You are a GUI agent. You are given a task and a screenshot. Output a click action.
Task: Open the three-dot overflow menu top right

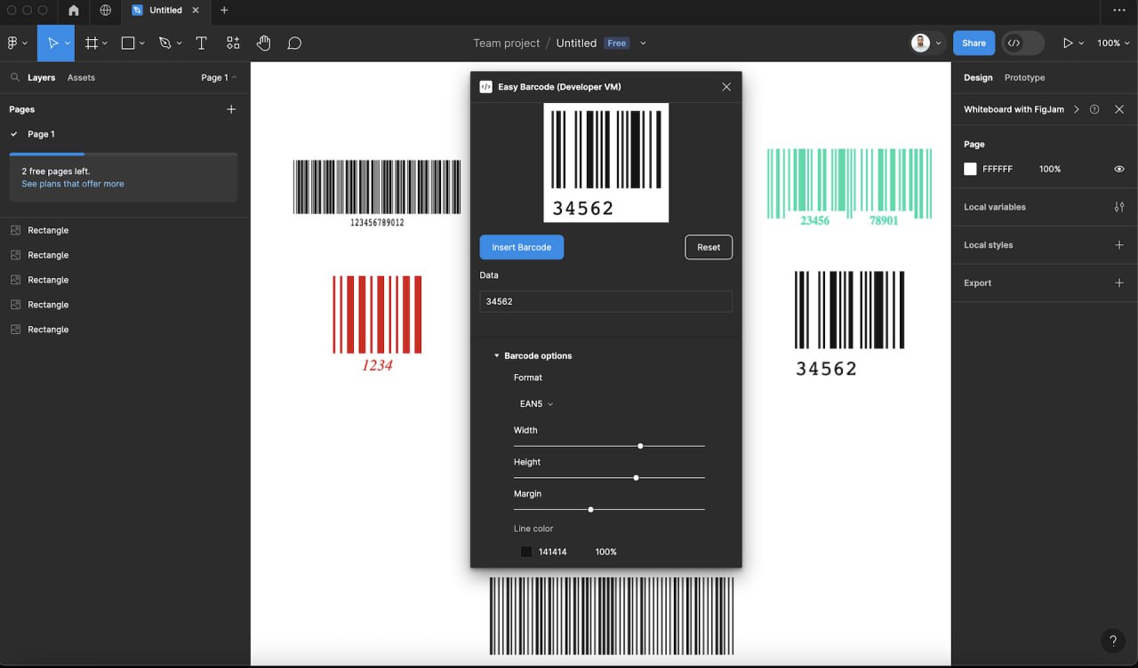[1118, 11]
